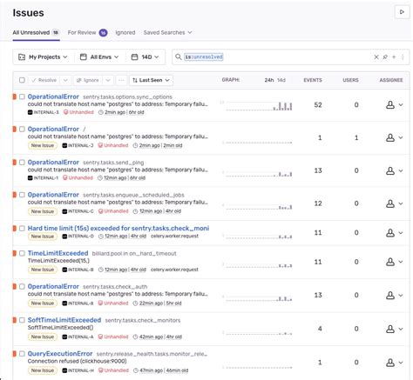The height and width of the screenshot is (380, 413).
Task: Expand assignee chevron for the check_auth issue
Action: pyautogui.click(x=401, y=296)
